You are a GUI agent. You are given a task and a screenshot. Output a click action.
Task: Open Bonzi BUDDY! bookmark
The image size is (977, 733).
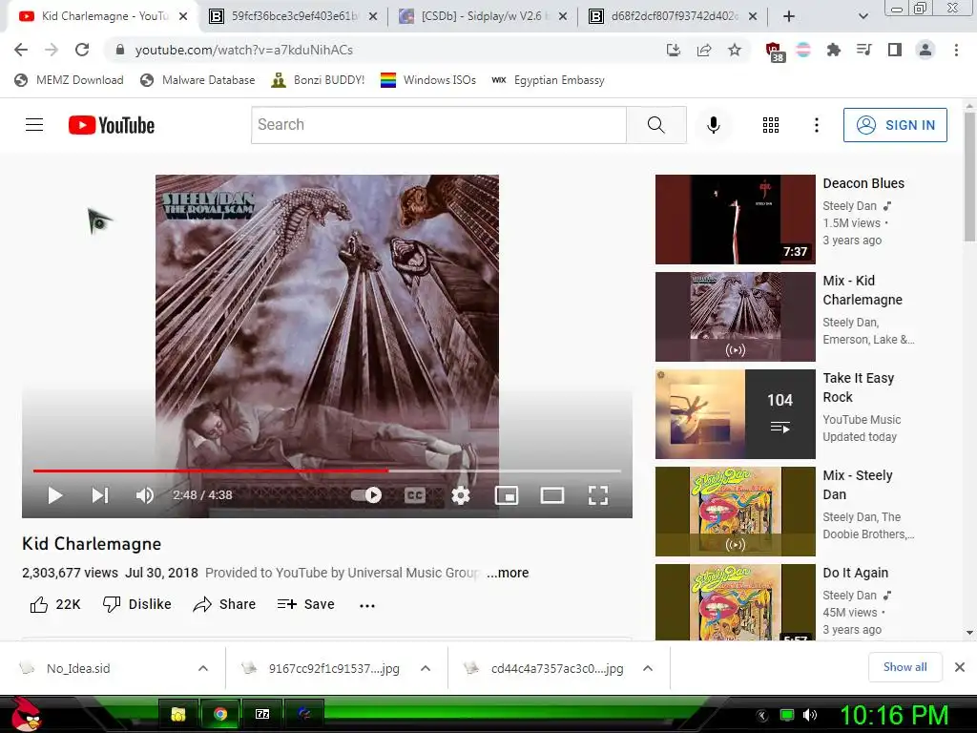(x=318, y=80)
